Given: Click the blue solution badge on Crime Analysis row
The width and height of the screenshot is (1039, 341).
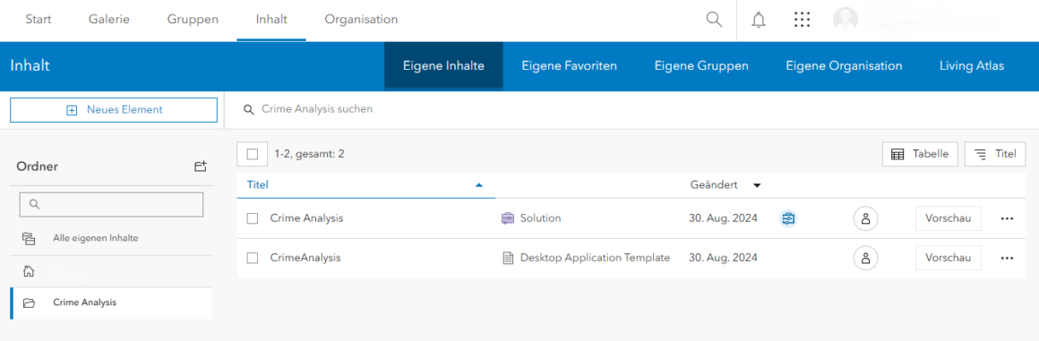Looking at the screenshot, I should click(x=787, y=218).
